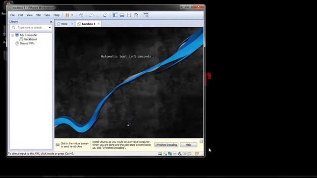Click the Help button in install bar
Viewport: 317px width, 178px height.
point(188,145)
